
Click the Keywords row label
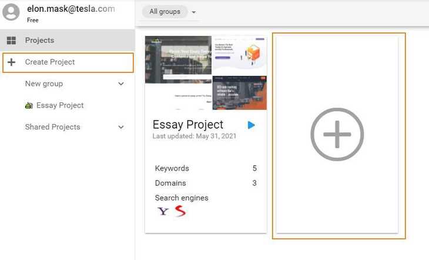pyautogui.click(x=172, y=168)
